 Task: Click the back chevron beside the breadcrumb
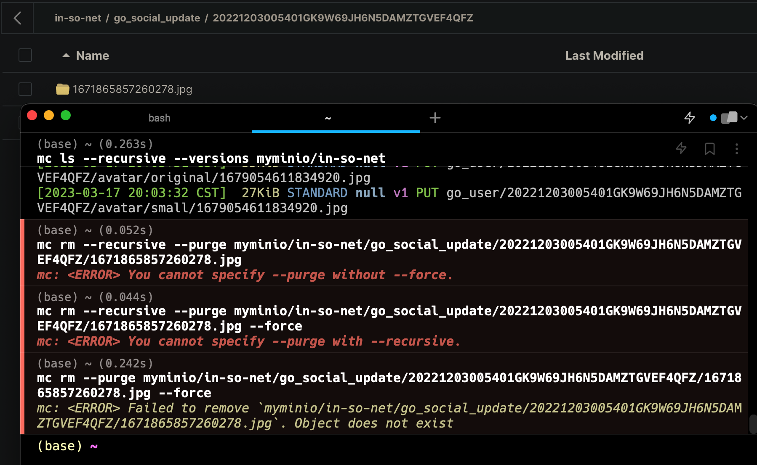(17, 18)
